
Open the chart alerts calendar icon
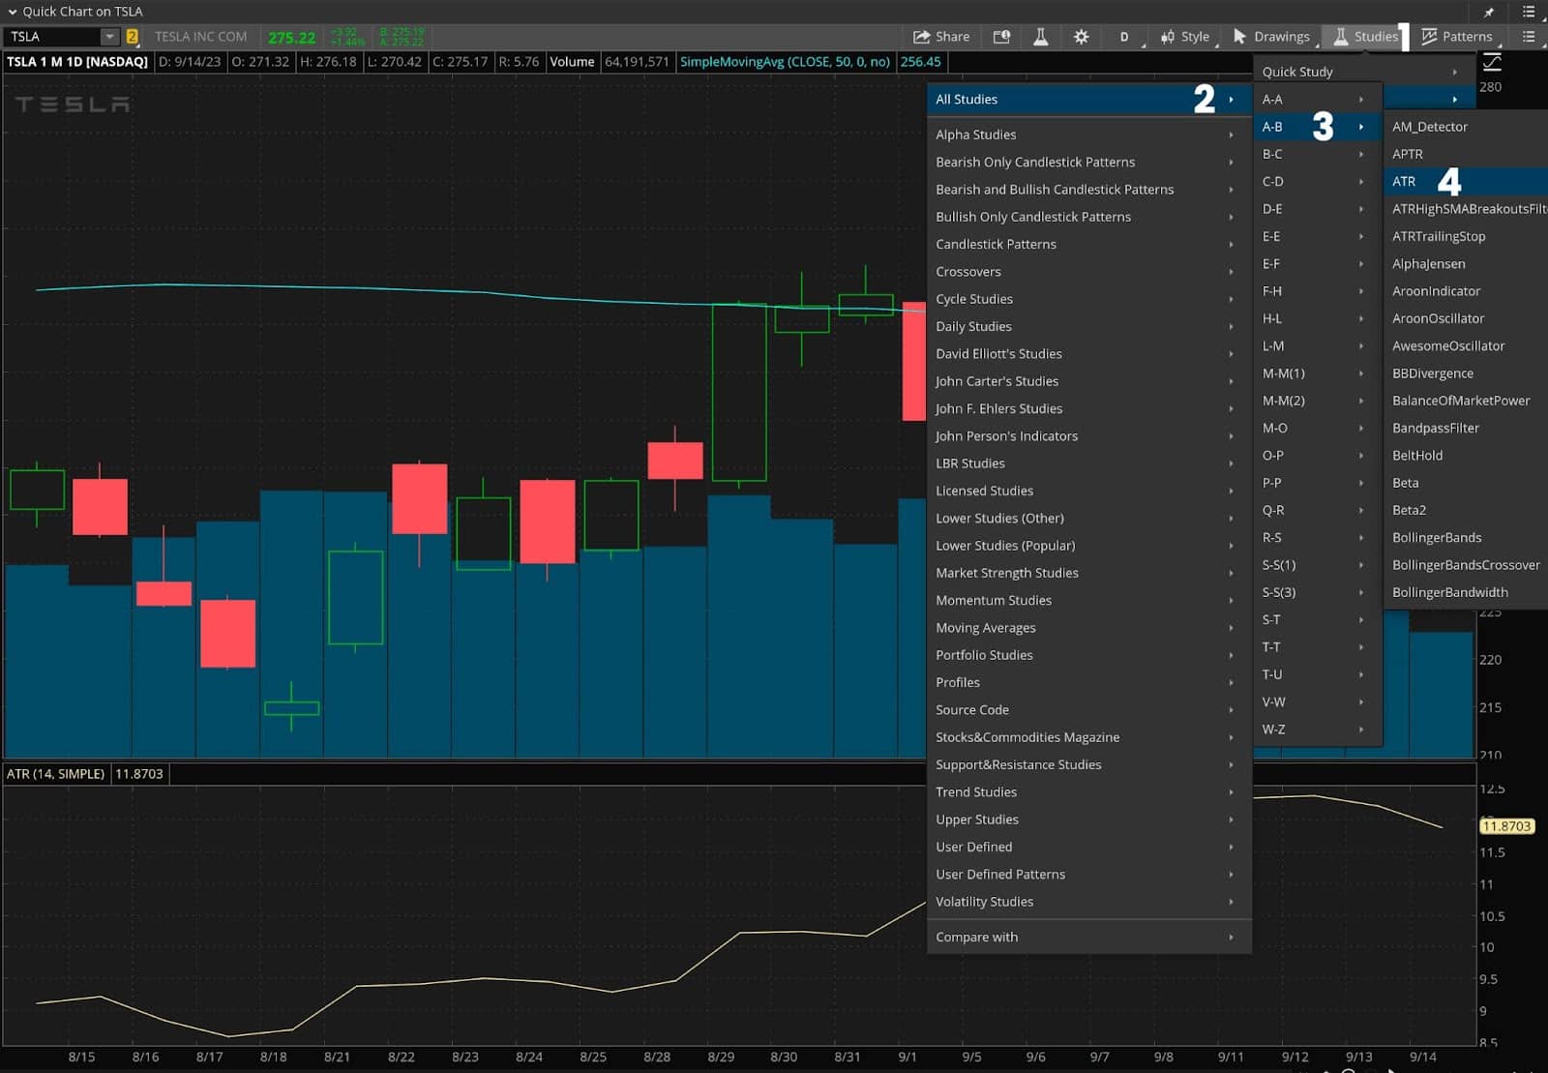click(x=1001, y=37)
